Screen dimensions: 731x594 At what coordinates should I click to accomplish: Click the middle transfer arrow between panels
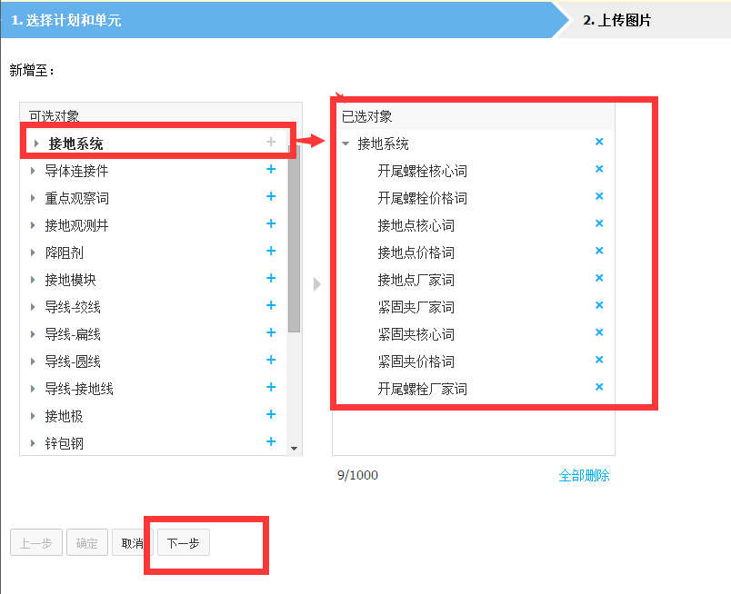tap(316, 283)
